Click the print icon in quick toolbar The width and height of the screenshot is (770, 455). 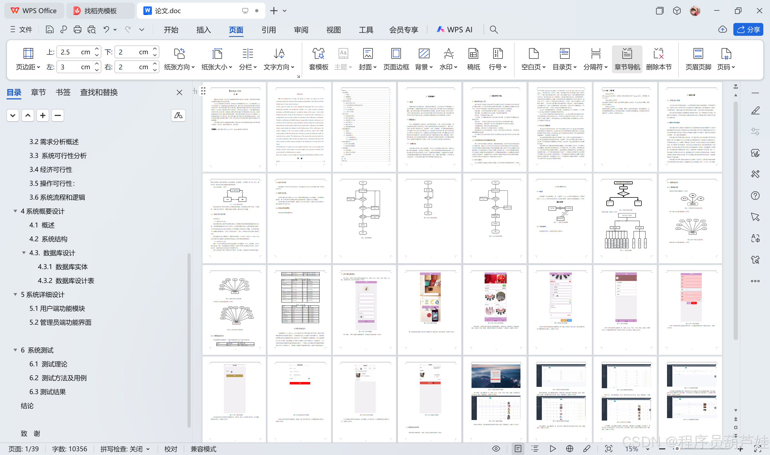click(x=77, y=29)
